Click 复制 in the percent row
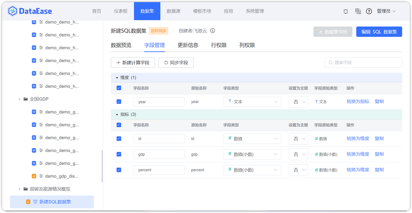The height and width of the screenshot is (213, 412). click(x=379, y=170)
